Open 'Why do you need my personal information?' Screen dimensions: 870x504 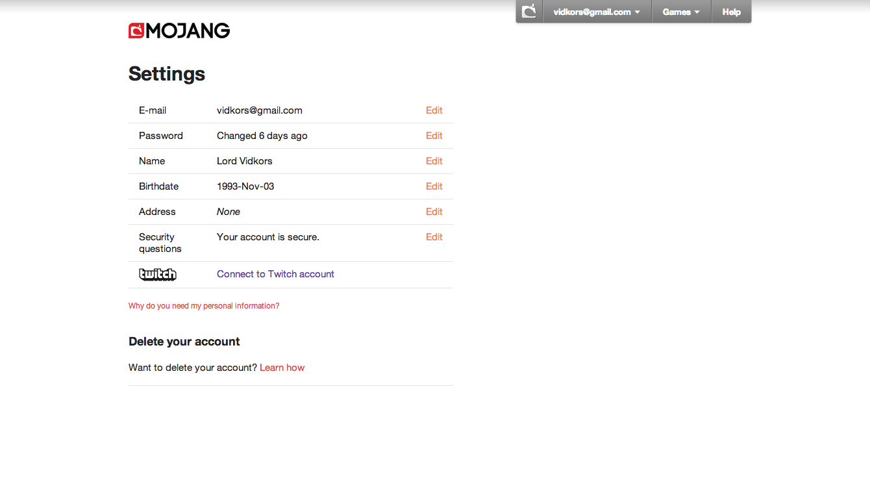click(x=204, y=306)
